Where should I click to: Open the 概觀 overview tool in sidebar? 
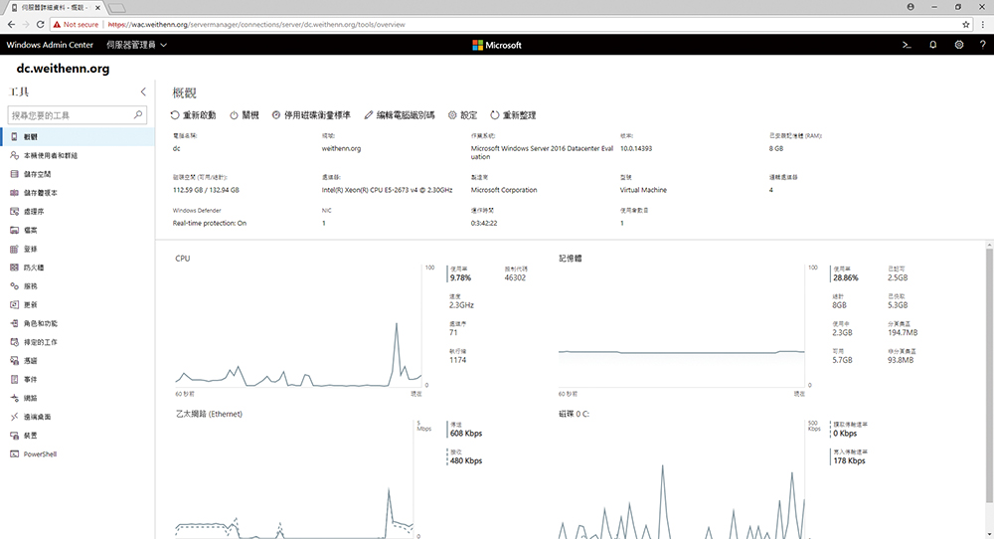77,136
